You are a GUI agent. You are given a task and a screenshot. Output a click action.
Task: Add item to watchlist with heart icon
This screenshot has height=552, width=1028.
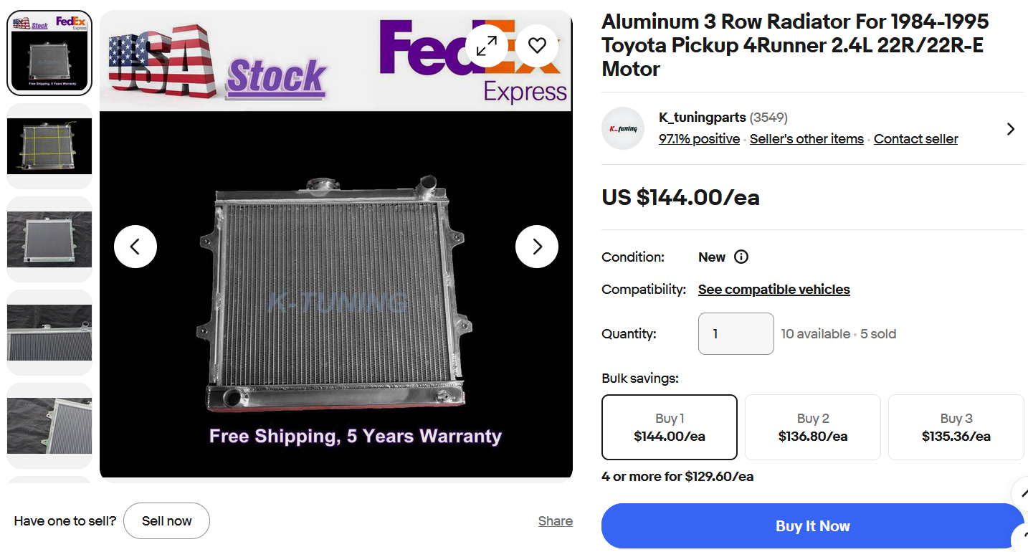point(537,46)
